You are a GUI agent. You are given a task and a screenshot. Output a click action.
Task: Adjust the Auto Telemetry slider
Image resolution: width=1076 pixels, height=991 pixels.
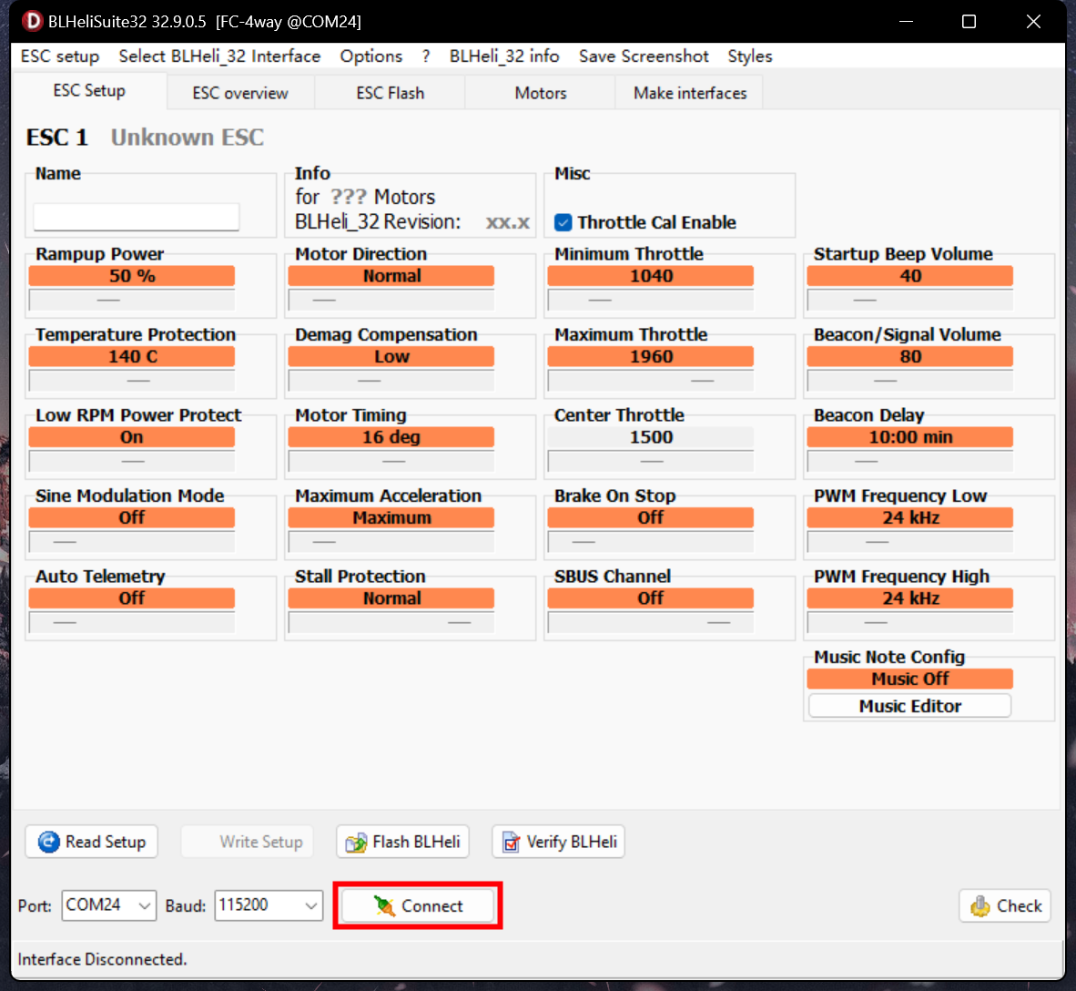[132, 622]
